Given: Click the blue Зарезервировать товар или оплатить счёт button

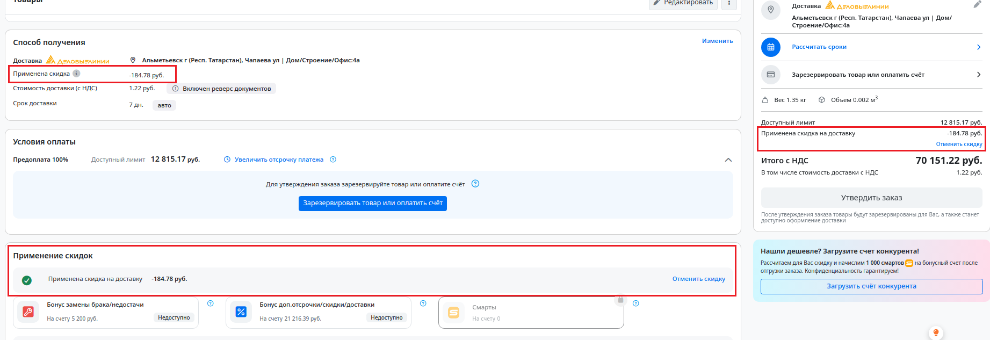Looking at the screenshot, I should pos(373,203).
